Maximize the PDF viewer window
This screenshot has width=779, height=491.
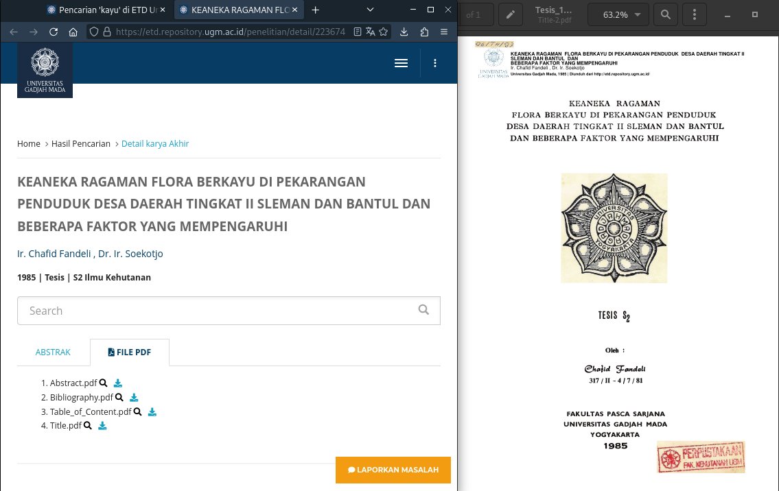(755, 15)
